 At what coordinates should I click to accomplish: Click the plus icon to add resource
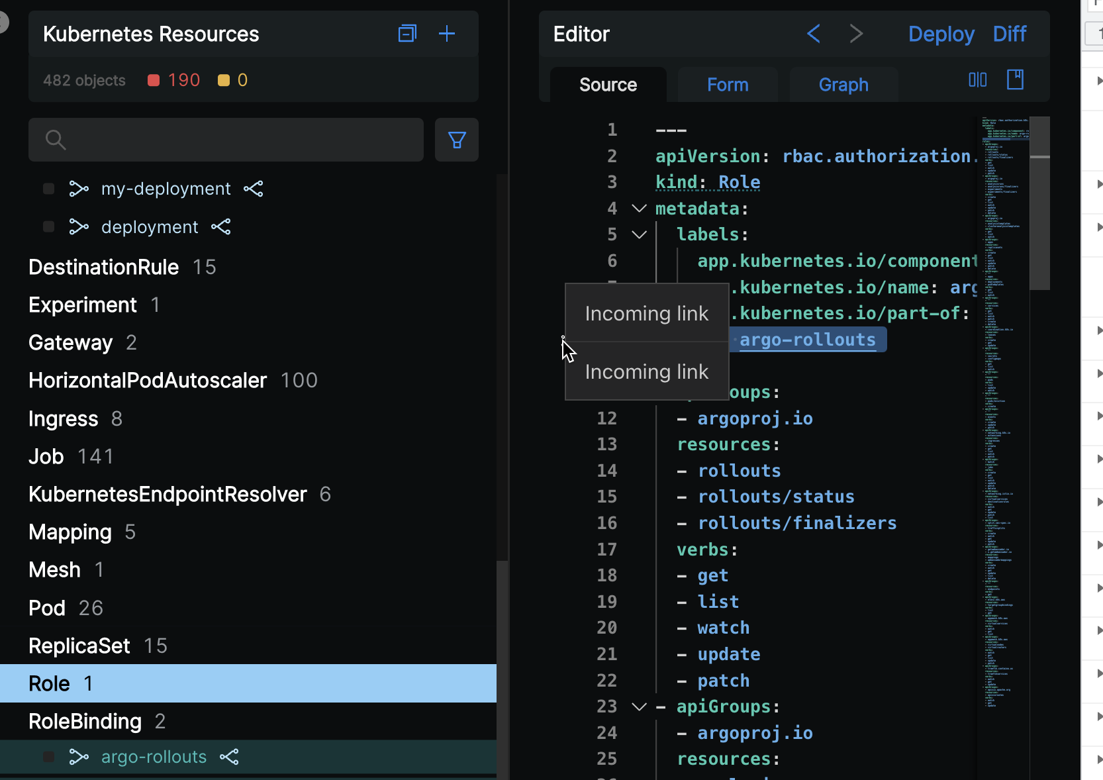pyautogui.click(x=447, y=34)
